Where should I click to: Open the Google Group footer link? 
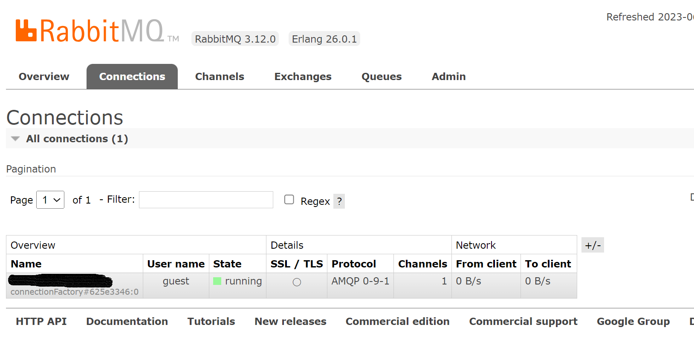633,322
